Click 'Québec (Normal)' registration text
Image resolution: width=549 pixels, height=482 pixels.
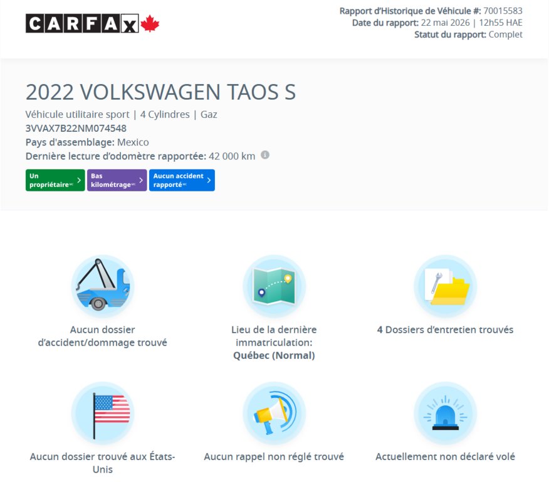(274, 355)
